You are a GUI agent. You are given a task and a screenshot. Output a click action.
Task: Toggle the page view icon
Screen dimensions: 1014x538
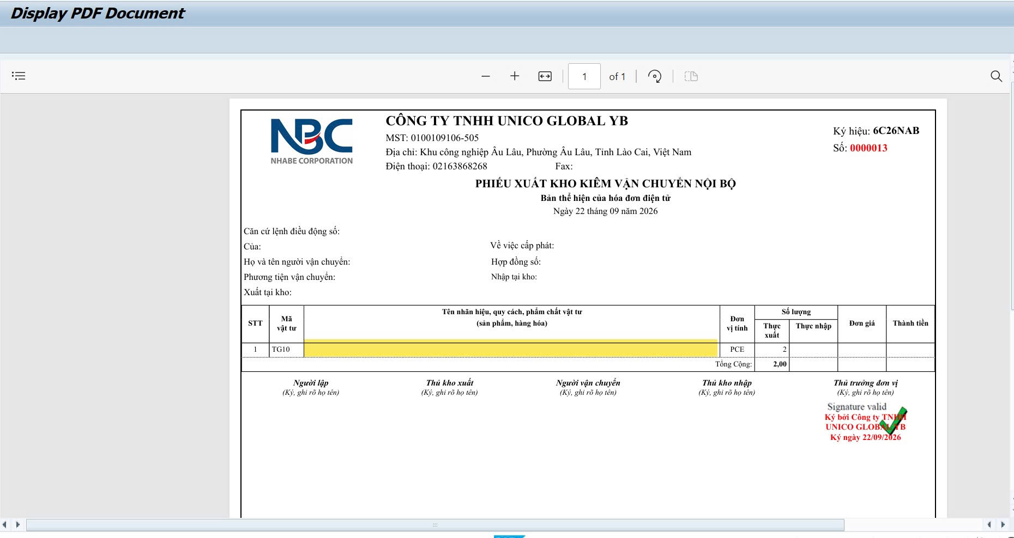691,76
